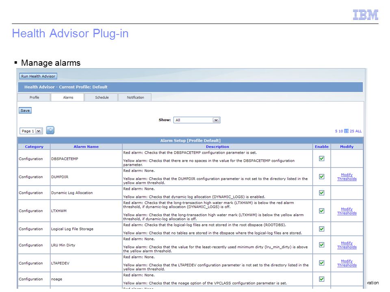Open the Schedule tab

(x=102, y=97)
